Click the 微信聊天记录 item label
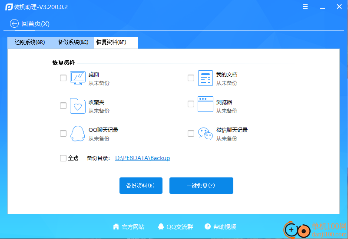This screenshot has height=239, width=348. point(232,130)
